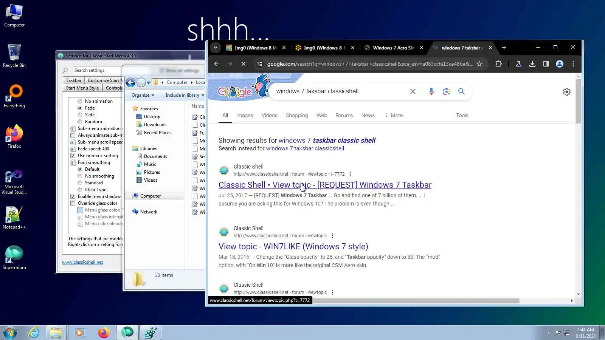Click the Windows Start orb
Image resolution: width=605 pixels, height=340 pixels.
pos(10,333)
